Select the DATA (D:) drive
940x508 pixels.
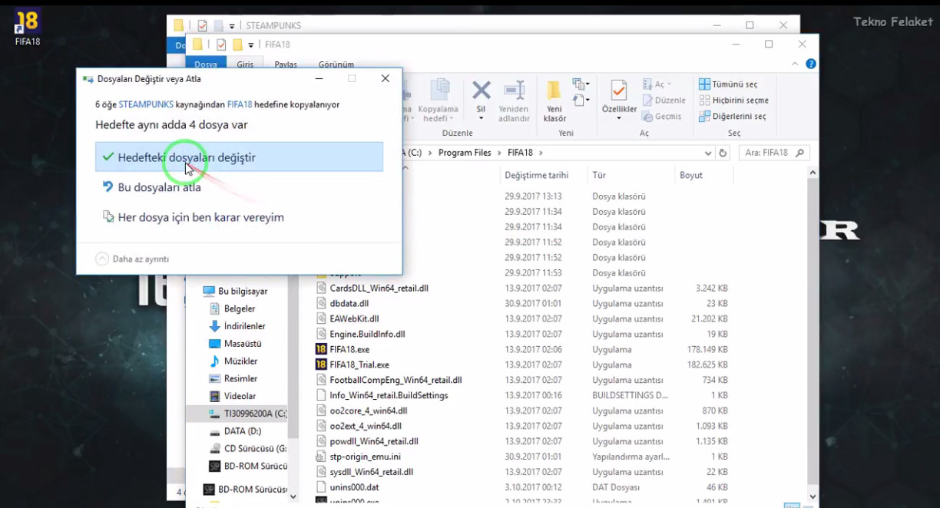[x=236, y=431]
